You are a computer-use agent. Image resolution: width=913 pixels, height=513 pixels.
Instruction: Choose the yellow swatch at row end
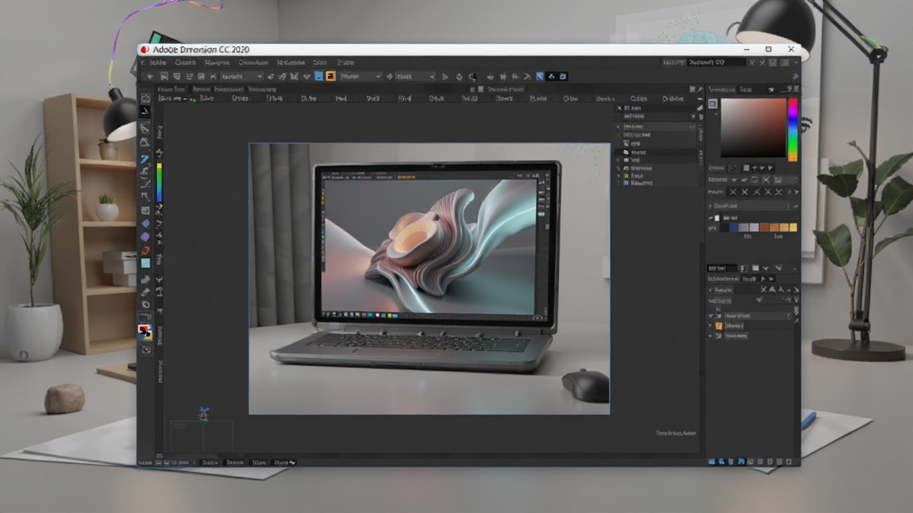pyautogui.click(x=793, y=227)
